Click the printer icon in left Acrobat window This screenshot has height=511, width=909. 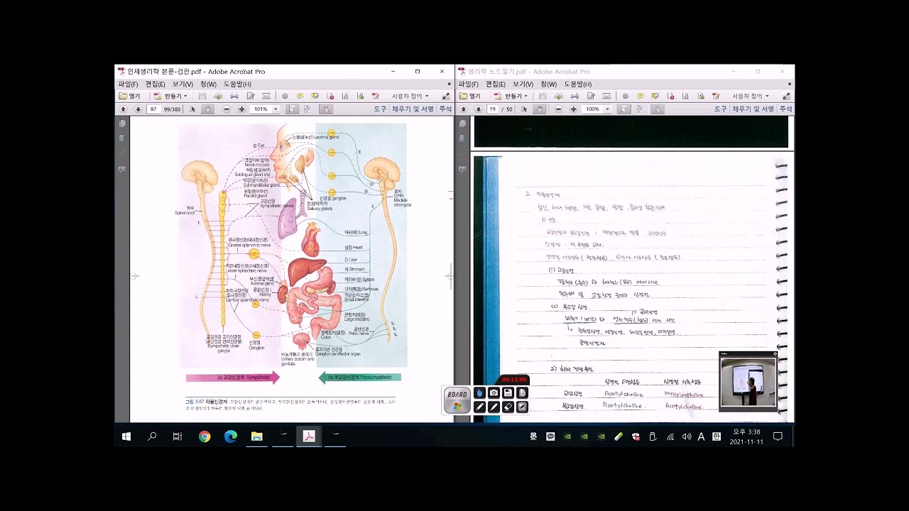click(x=234, y=96)
